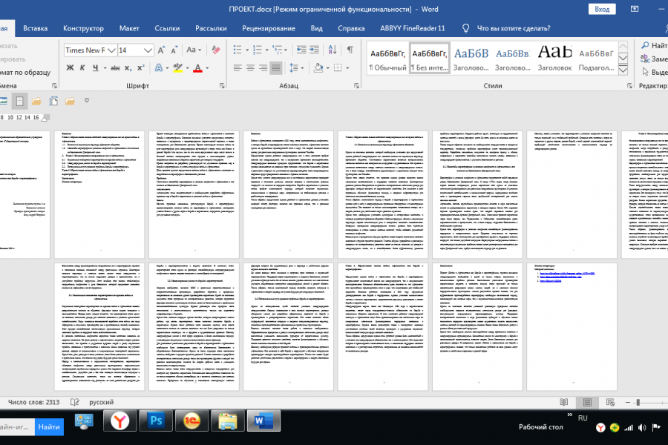Switch to web layout view icon
The width and height of the screenshot is (668, 445).
(x=610, y=402)
